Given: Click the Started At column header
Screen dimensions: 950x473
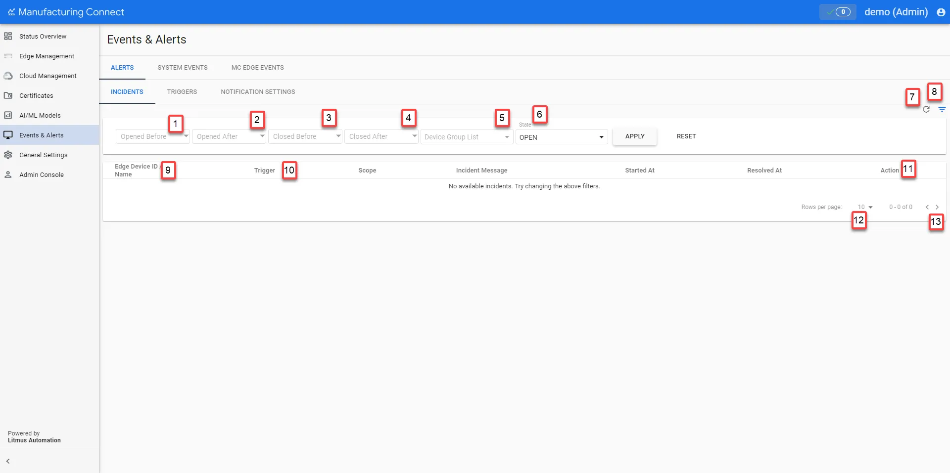Looking at the screenshot, I should click(640, 171).
